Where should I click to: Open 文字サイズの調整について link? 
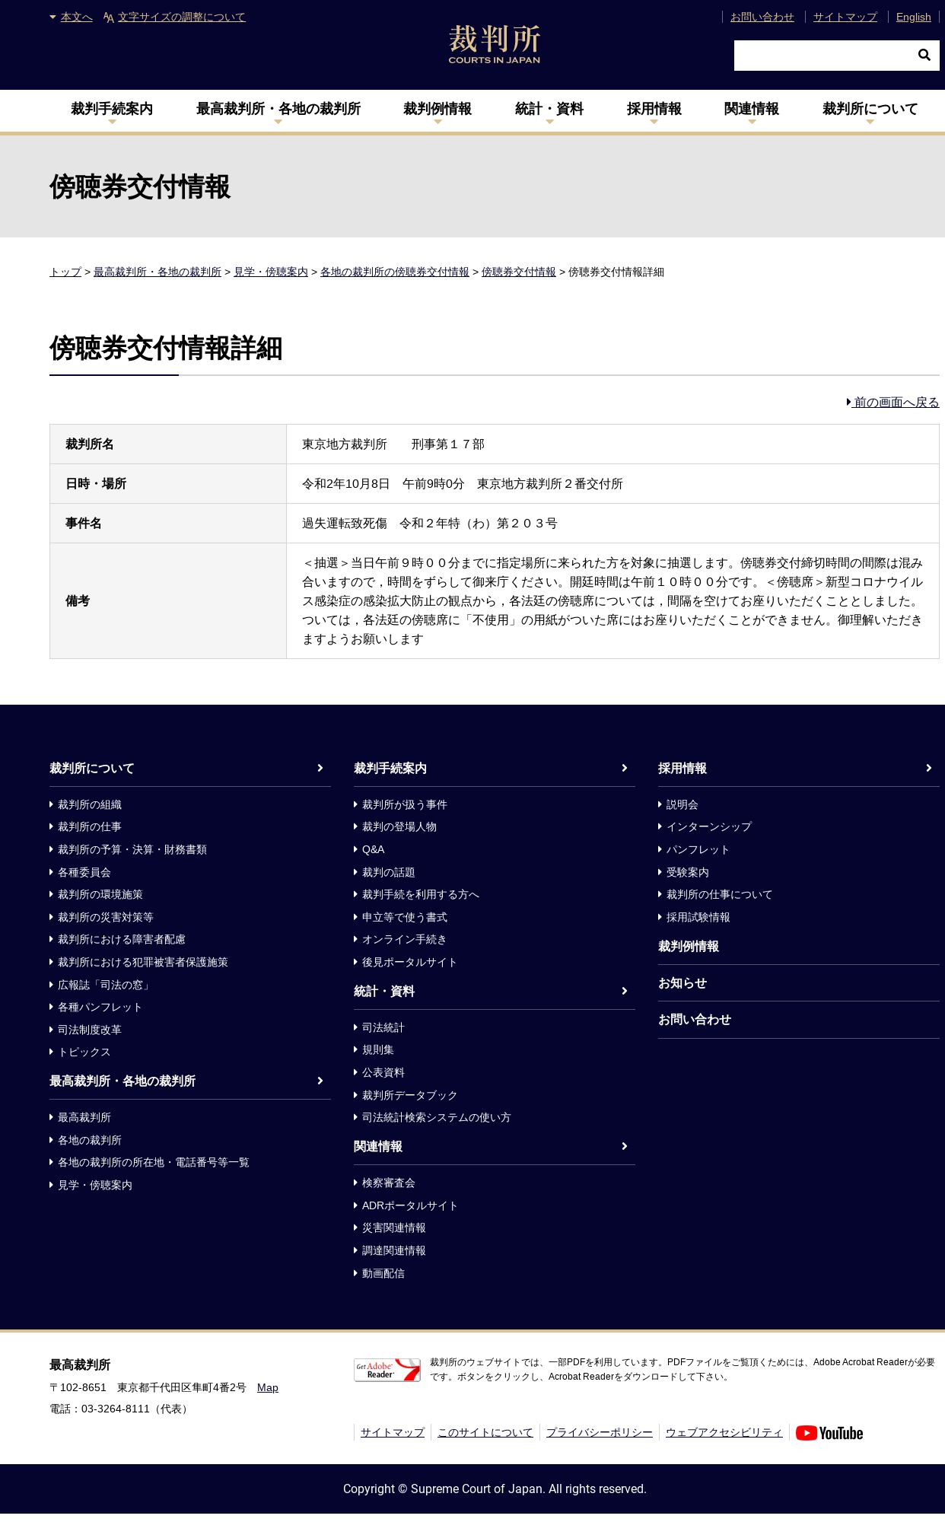coord(181,17)
